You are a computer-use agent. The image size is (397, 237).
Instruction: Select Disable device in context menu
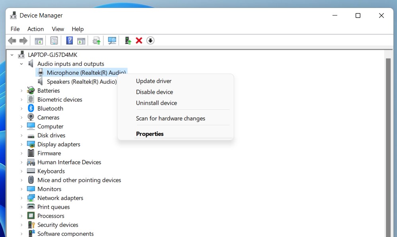(x=154, y=92)
